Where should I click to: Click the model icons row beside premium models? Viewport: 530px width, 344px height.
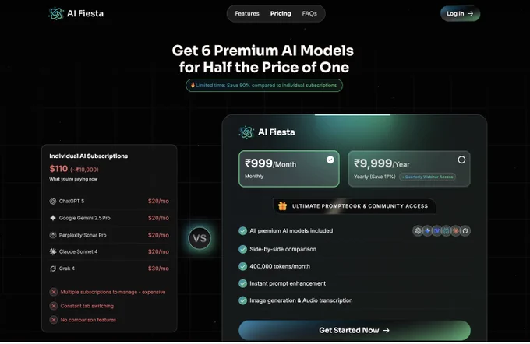pos(441,231)
